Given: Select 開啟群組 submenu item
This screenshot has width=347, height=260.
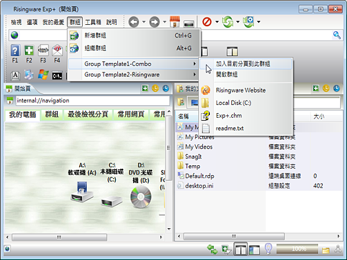Looking at the screenshot, I should (246, 75).
